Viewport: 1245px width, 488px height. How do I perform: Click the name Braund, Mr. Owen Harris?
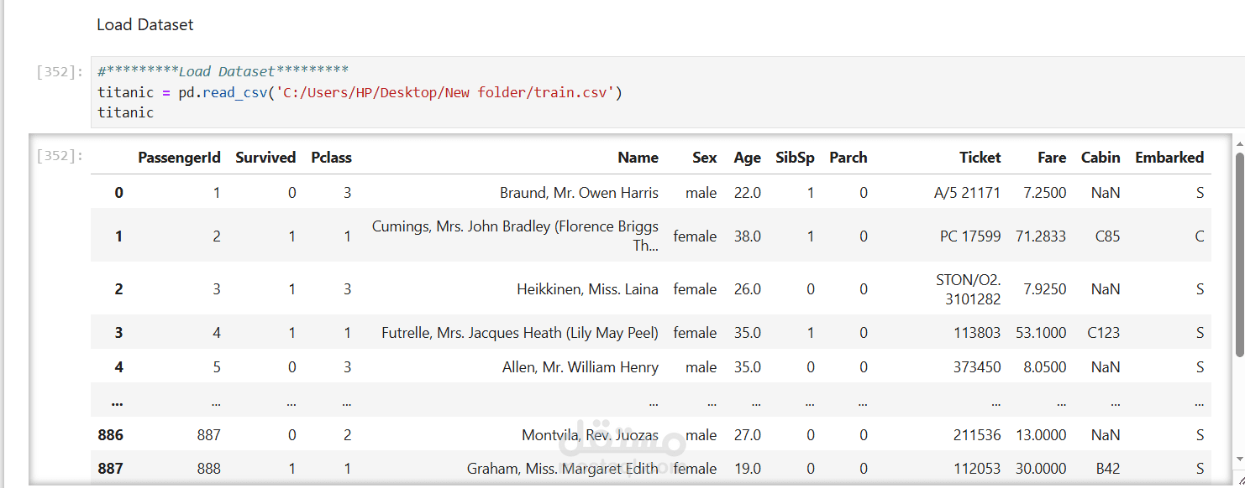coord(579,193)
